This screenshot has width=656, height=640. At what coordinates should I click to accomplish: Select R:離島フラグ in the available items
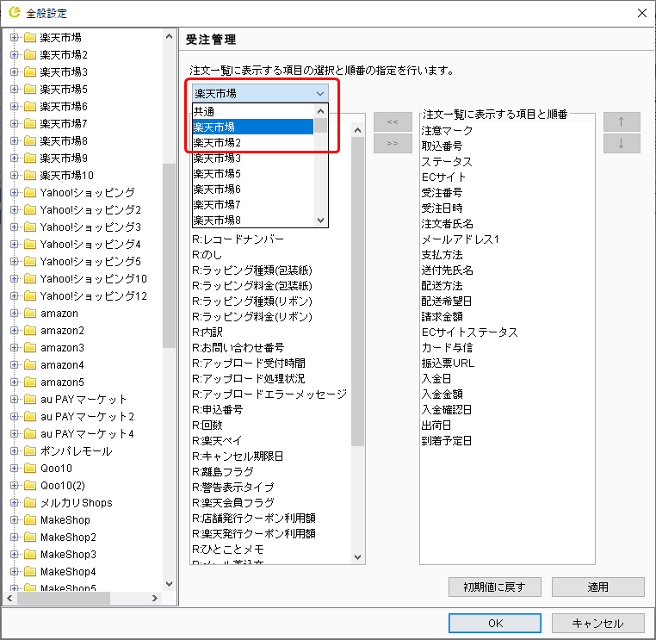[x=223, y=471]
